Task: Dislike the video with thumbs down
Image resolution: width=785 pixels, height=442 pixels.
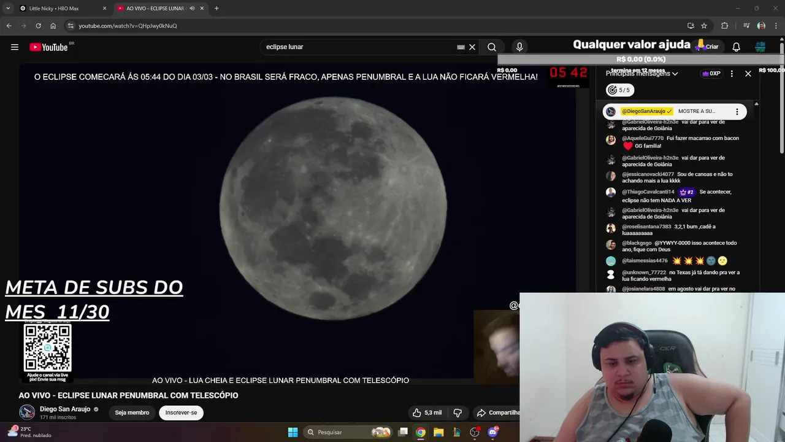Action: [457, 413]
